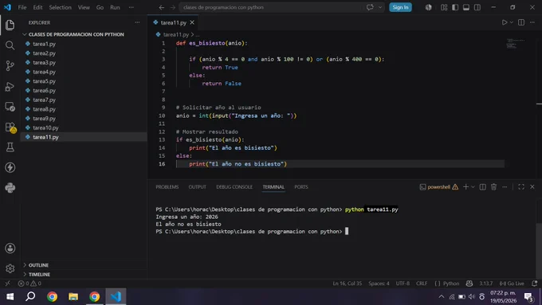Open the Run and Debug view

point(10,86)
